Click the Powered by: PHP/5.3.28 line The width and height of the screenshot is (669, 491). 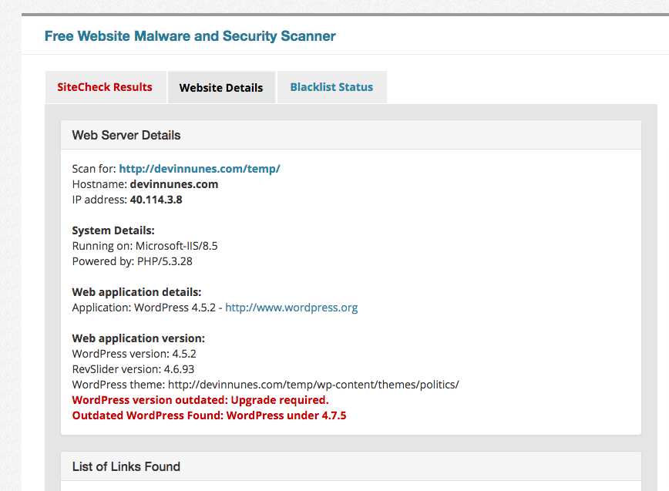[x=133, y=261]
